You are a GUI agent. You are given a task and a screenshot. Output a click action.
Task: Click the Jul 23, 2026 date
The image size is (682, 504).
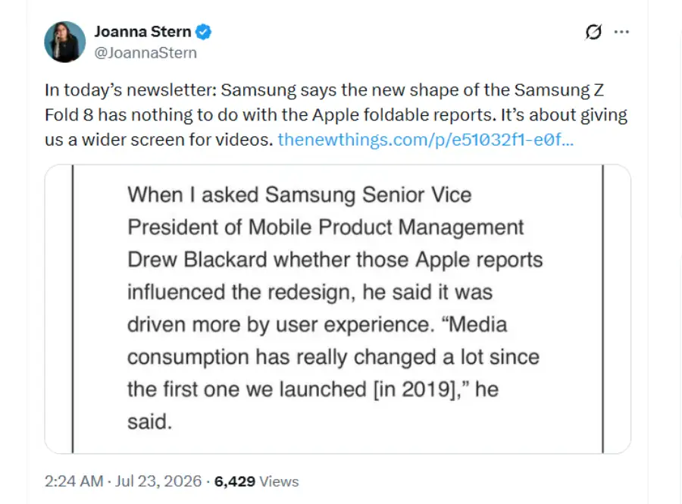coord(158,481)
